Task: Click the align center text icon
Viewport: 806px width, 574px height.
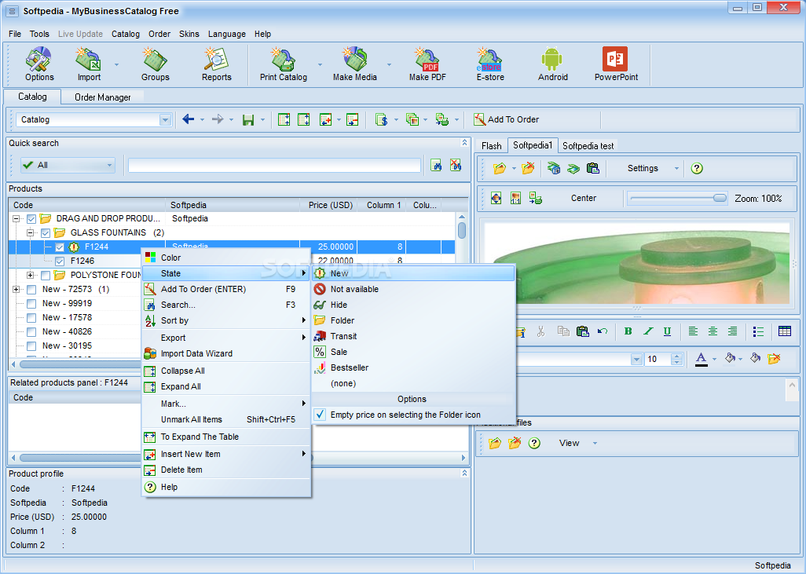Action: pos(713,331)
